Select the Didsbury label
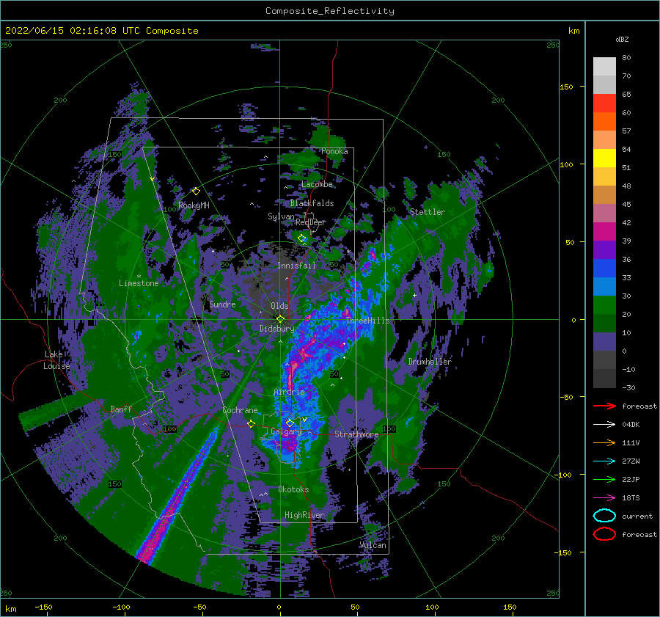 pos(276,329)
